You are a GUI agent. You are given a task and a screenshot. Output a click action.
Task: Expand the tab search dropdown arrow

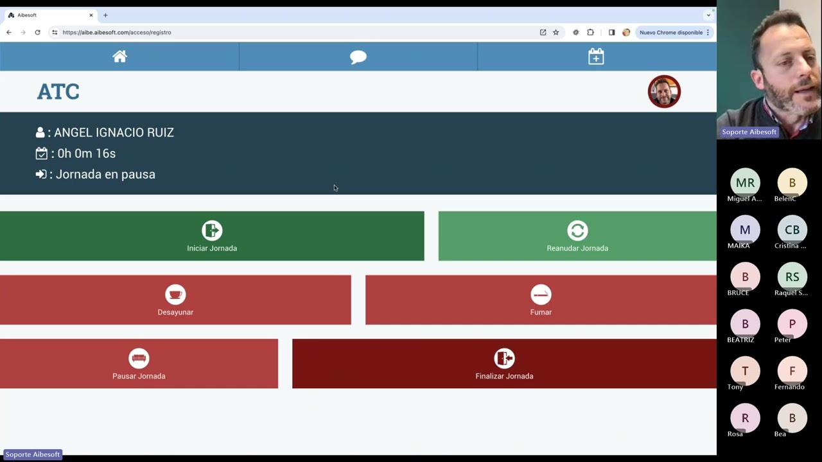708,15
